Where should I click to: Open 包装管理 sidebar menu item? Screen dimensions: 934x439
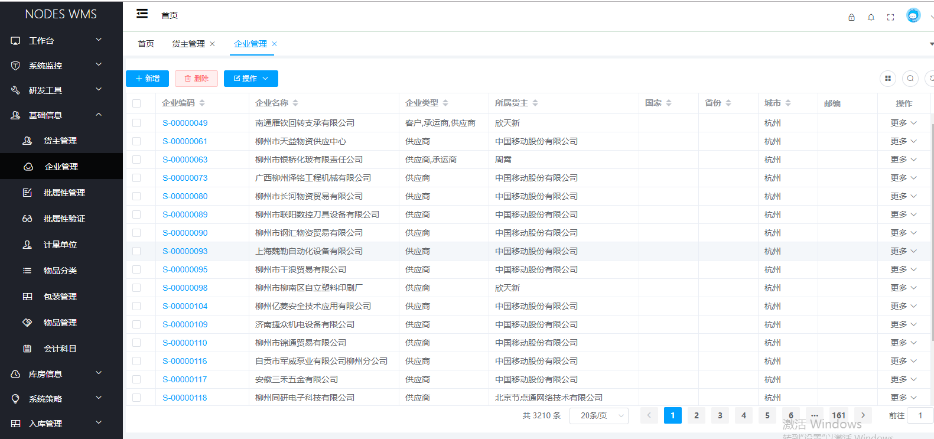61,297
